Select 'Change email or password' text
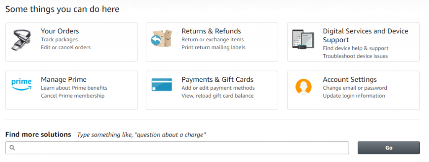 coord(355,88)
